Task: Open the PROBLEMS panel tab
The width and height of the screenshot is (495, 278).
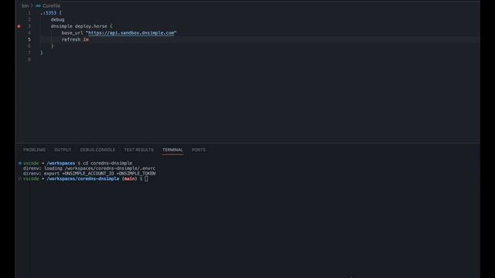Action: pyautogui.click(x=34, y=150)
